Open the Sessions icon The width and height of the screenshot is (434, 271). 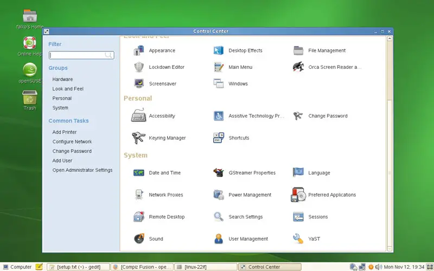[298, 217]
